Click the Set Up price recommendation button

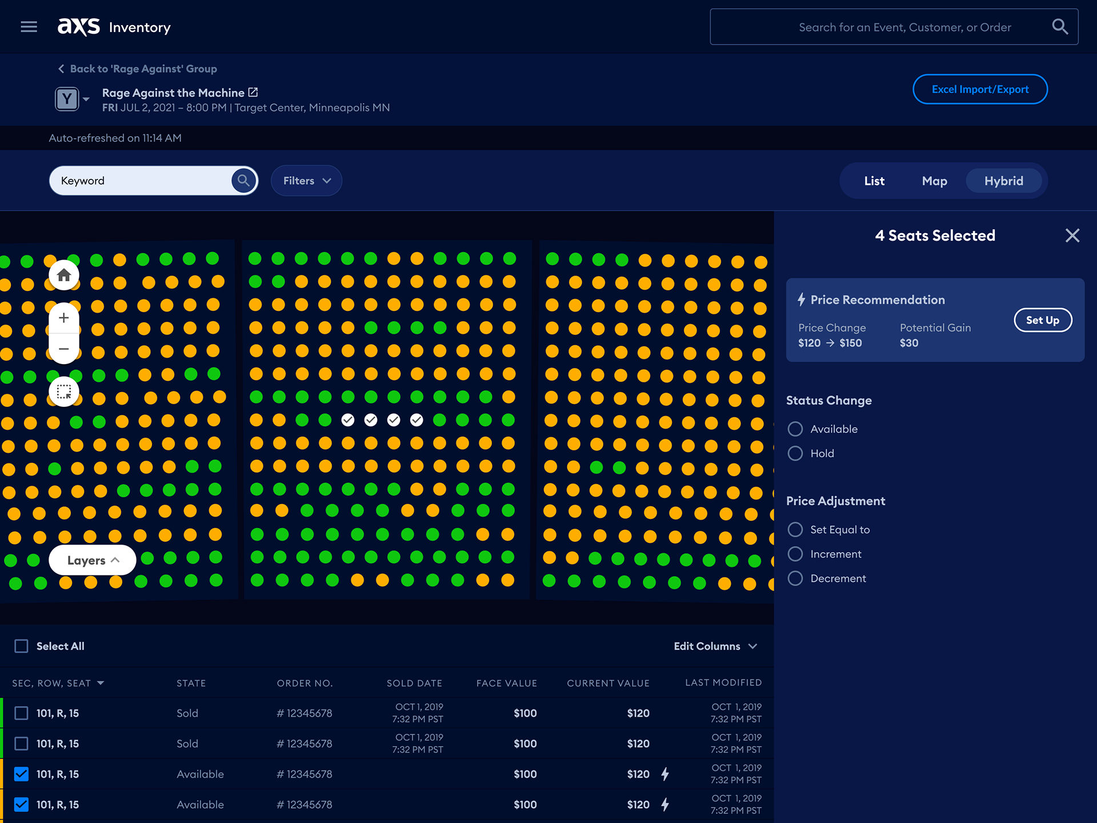pyautogui.click(x=1043, y=320)
